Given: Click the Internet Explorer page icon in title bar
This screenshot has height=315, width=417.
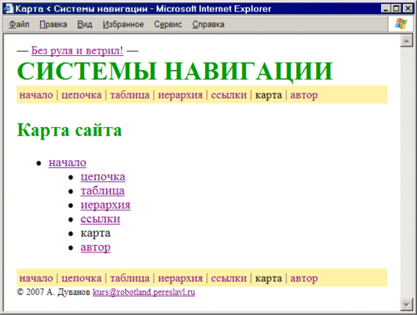Looking at the screenshot, I should click(8, 8).
